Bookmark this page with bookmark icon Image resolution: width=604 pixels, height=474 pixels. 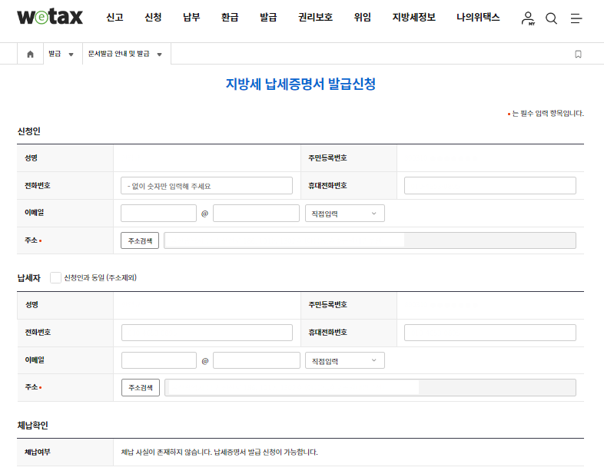coord(578,54)
